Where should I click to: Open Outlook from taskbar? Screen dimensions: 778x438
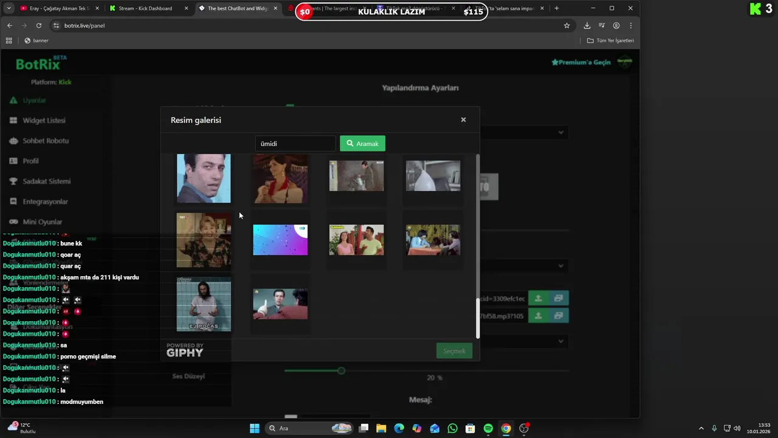(435, 428)
